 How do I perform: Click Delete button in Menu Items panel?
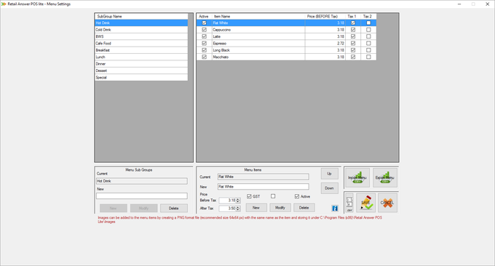tap(304, 208)
